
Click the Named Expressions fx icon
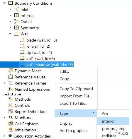(11, 89)
